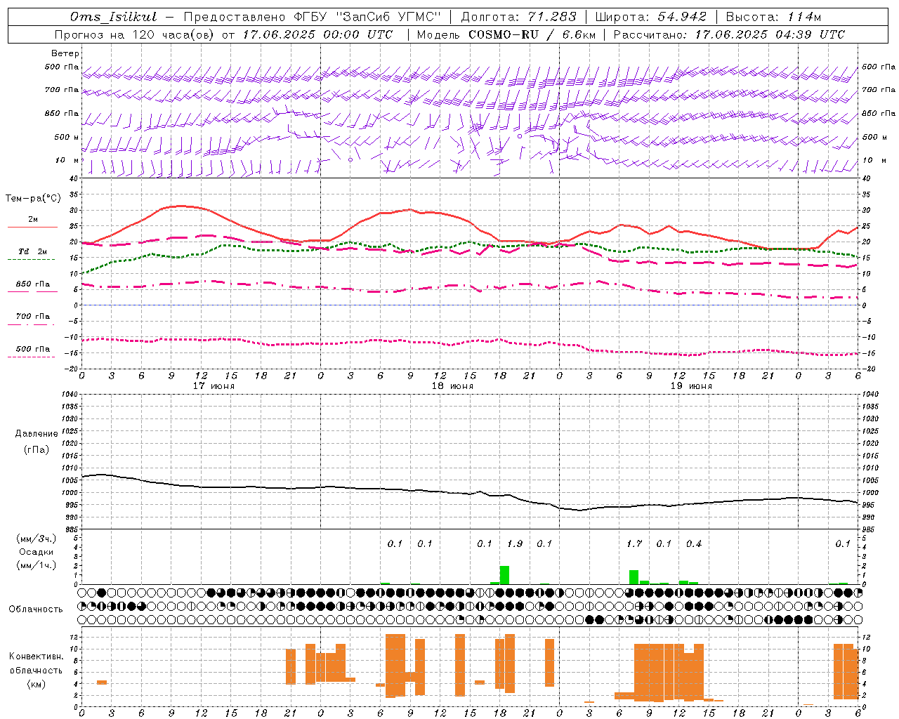The image size is (899, 719).
Task: Click the (мм/1ч.) precipitation unit label
Action: [x=36, y=565]
